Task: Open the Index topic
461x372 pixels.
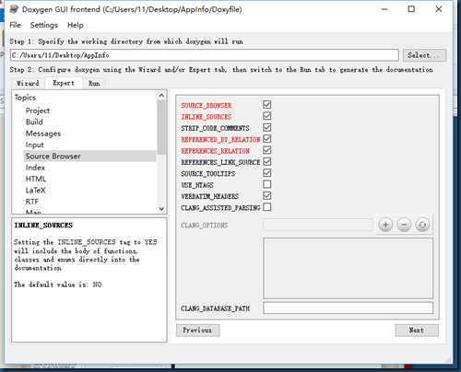Action: pos(35,168)
